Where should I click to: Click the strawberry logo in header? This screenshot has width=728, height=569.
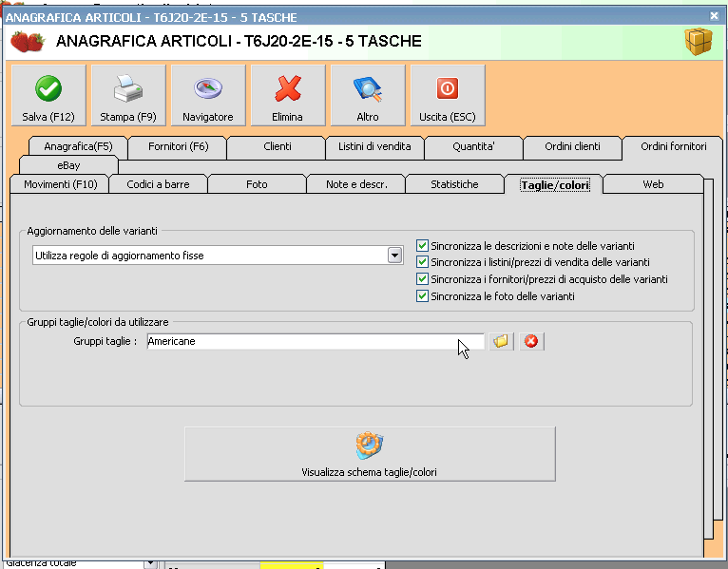(x=28, y=41)
